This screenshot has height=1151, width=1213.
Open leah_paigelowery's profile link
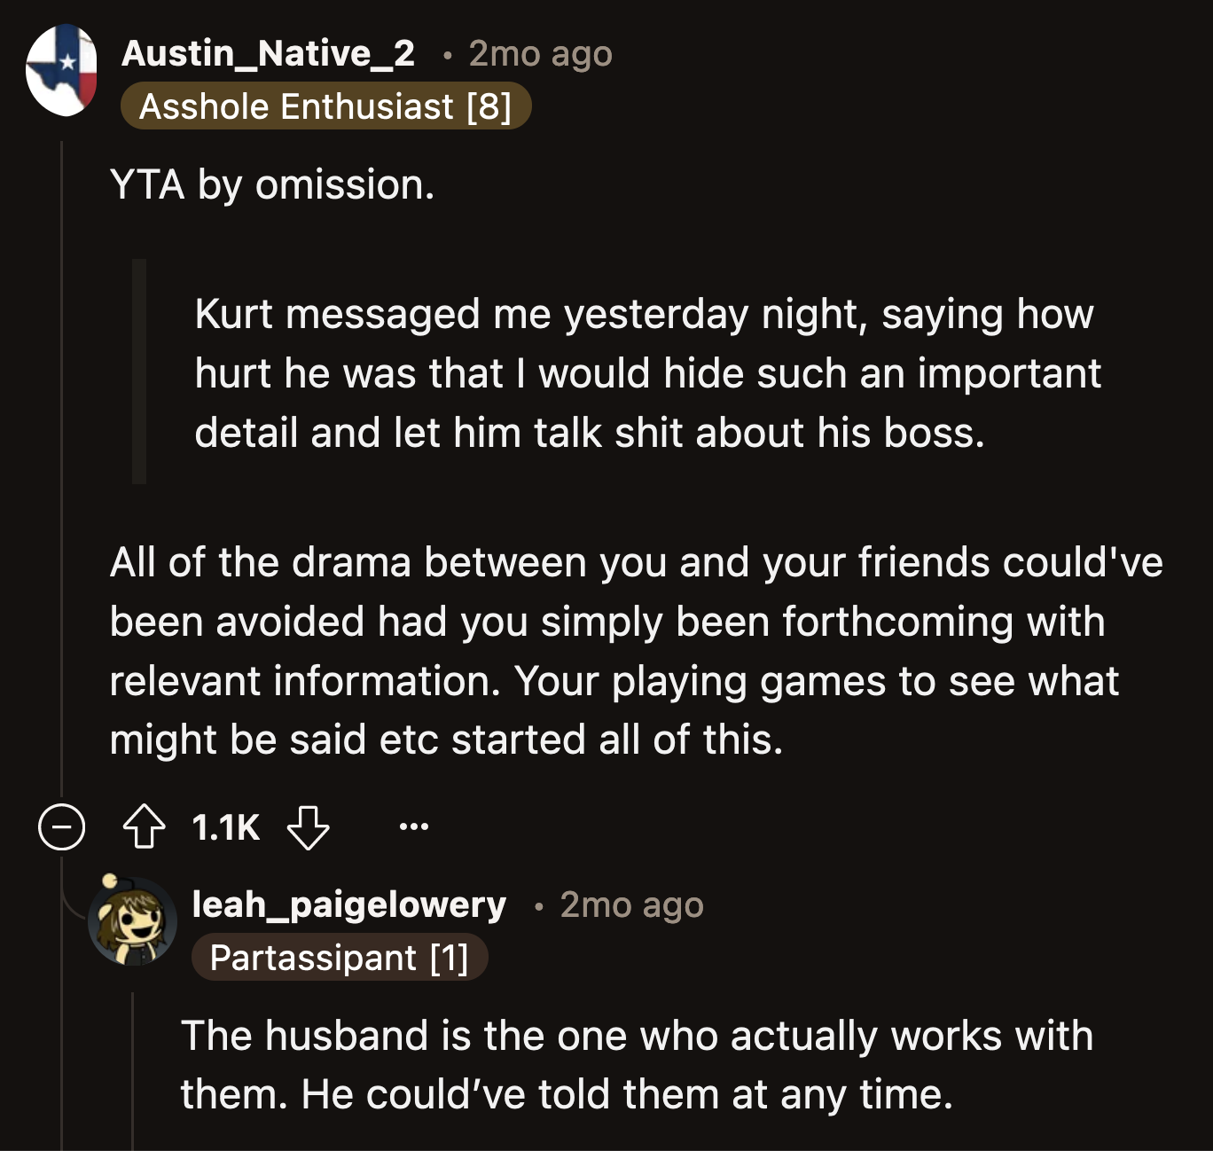pos(348,904)
